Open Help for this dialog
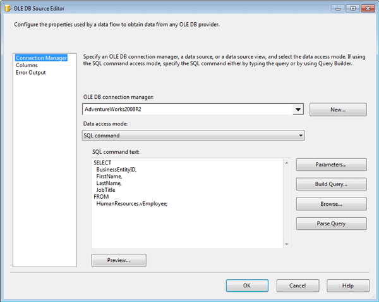The image size is (379, 302). [347, 286]
